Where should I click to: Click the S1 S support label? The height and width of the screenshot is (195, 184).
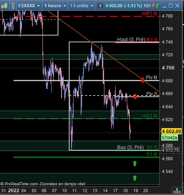[x=152, y=147]
